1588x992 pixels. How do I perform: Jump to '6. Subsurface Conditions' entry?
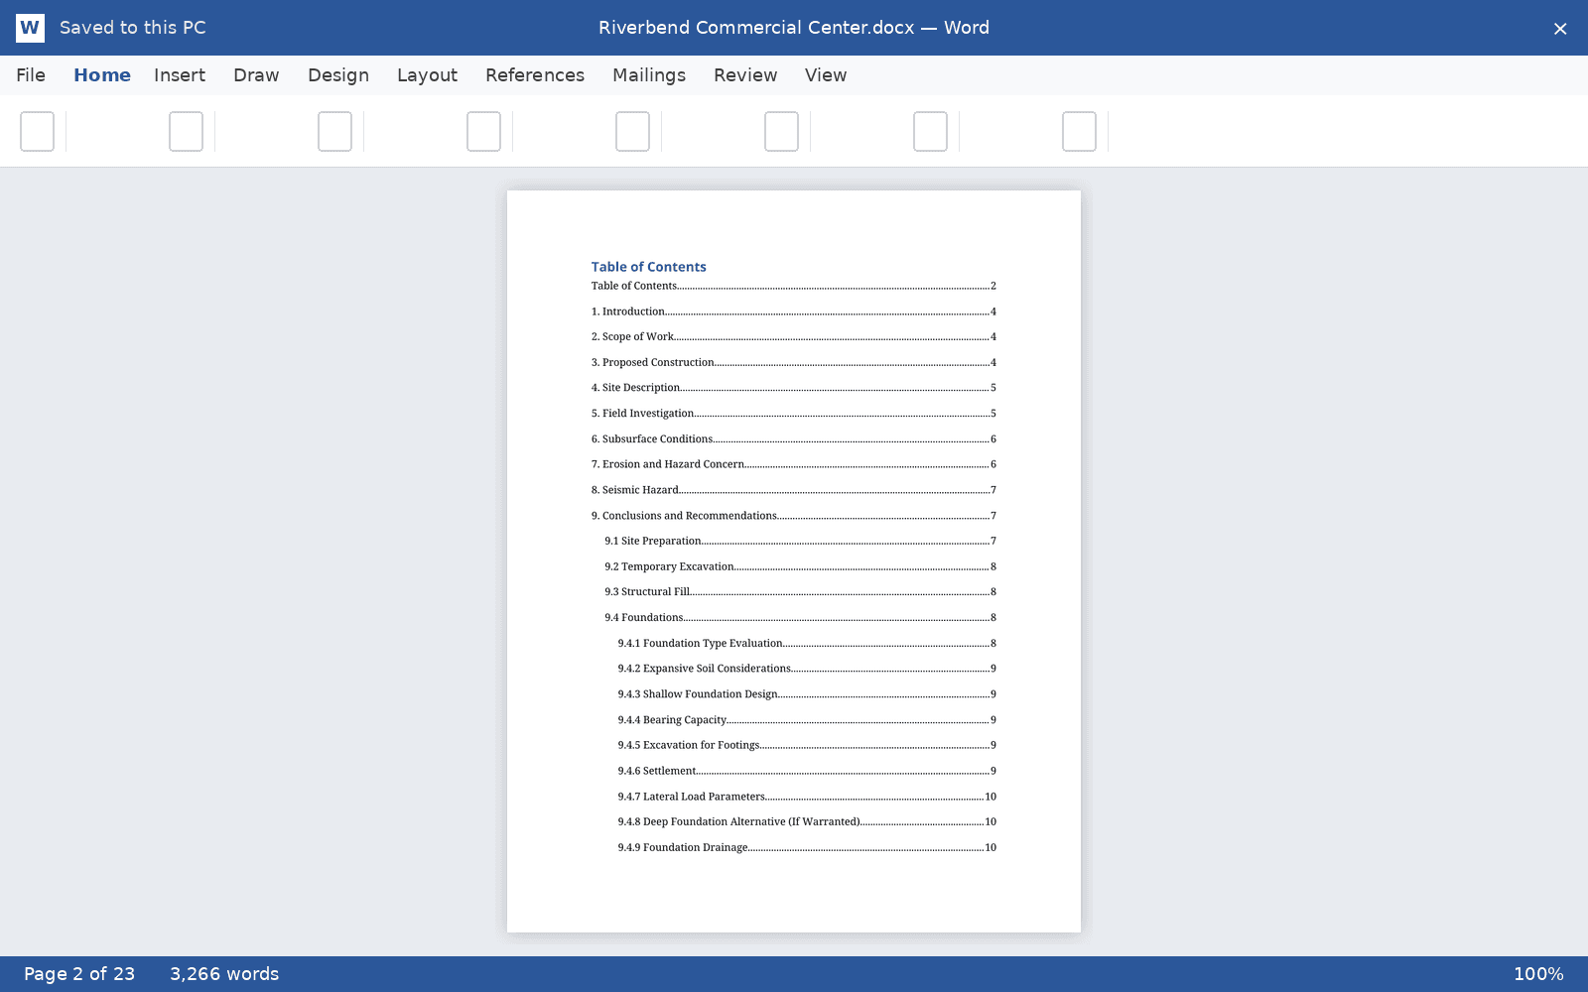794,439
